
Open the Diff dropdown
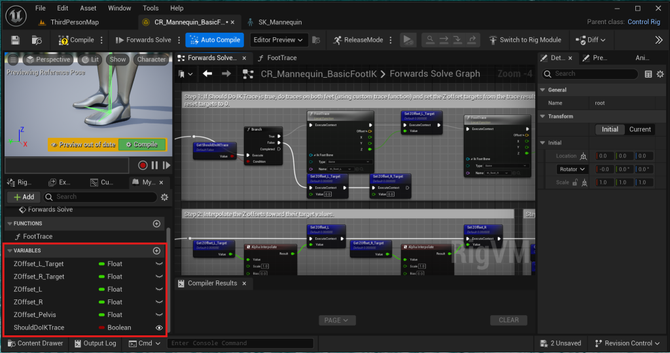(591, 40)
